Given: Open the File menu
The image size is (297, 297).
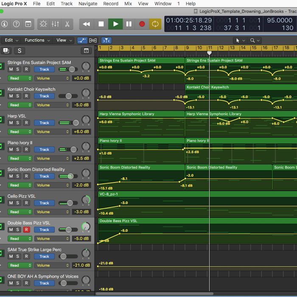Looking at the screenshot, I should coord(36,3).
